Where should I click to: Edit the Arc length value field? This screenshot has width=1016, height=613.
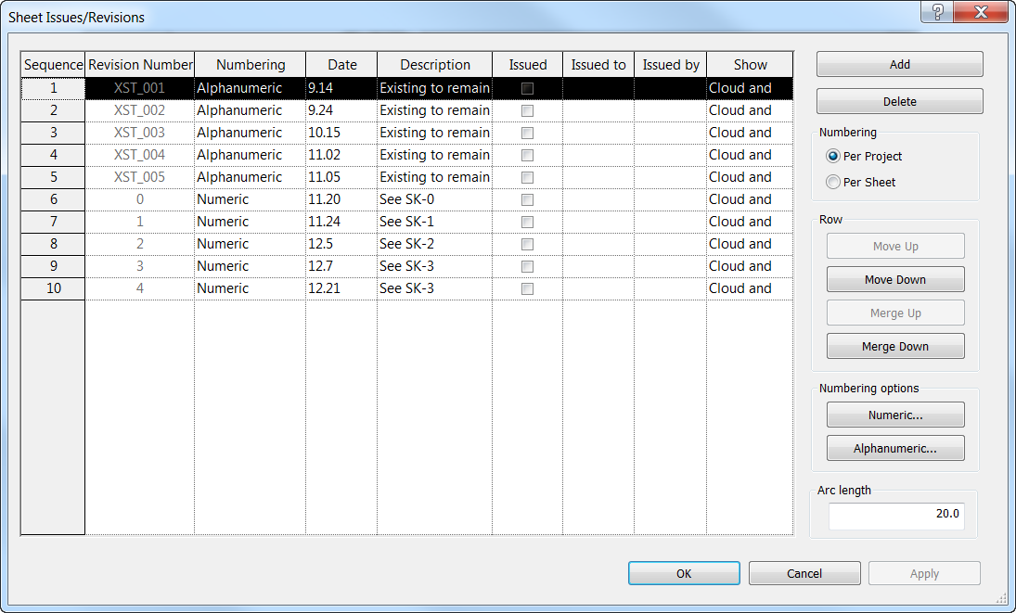tap(896, 516)
